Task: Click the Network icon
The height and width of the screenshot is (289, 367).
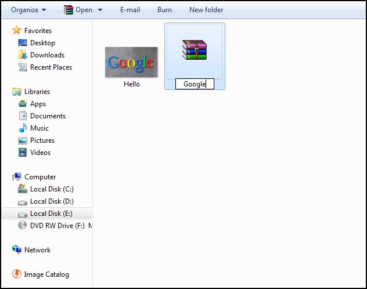Action: [x=17, y=250]
